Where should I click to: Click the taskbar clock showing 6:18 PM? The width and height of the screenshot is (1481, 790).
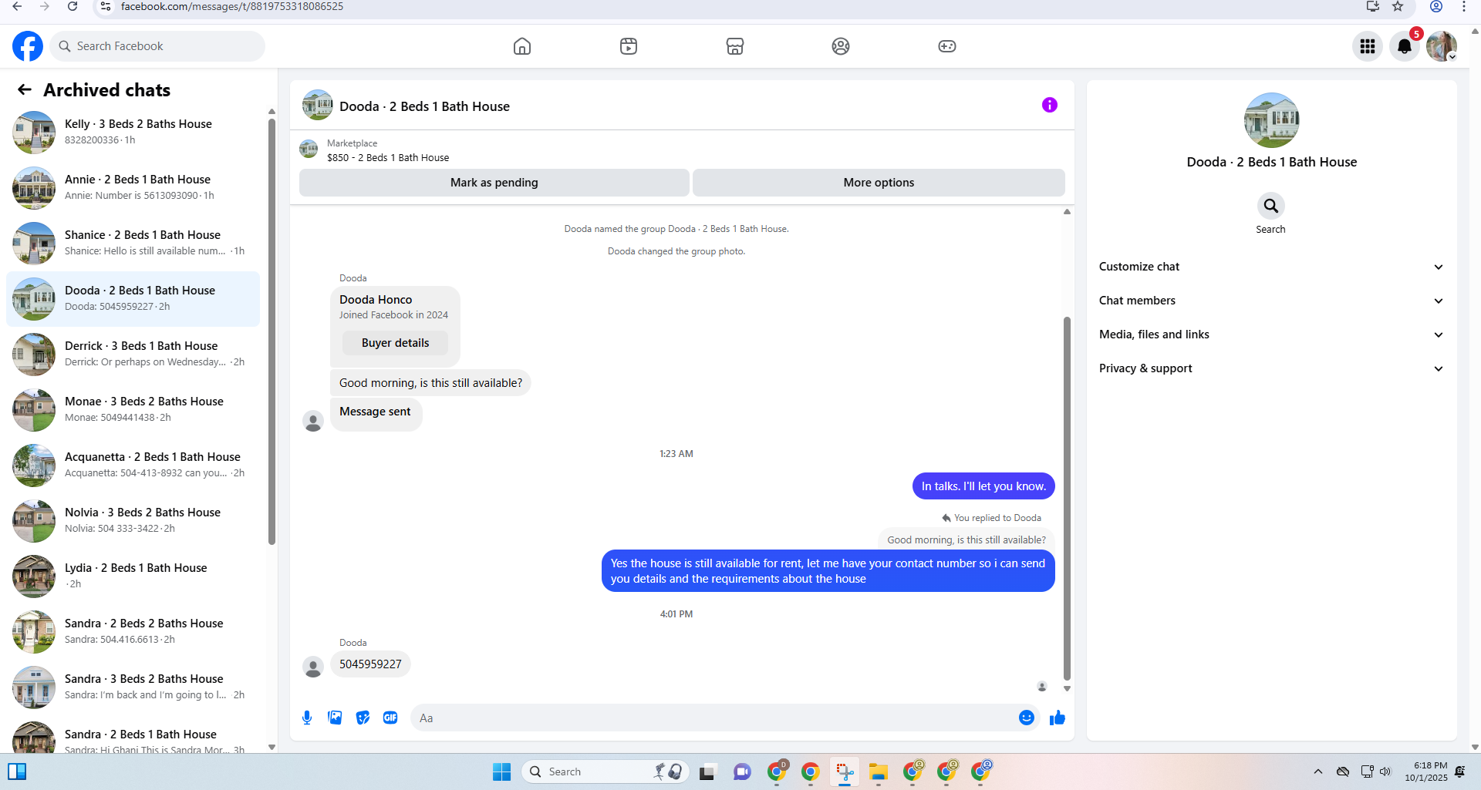[x=1426, y=772]
